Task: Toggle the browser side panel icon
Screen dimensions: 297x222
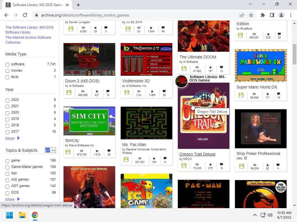Action: click(x=272, y=15)
